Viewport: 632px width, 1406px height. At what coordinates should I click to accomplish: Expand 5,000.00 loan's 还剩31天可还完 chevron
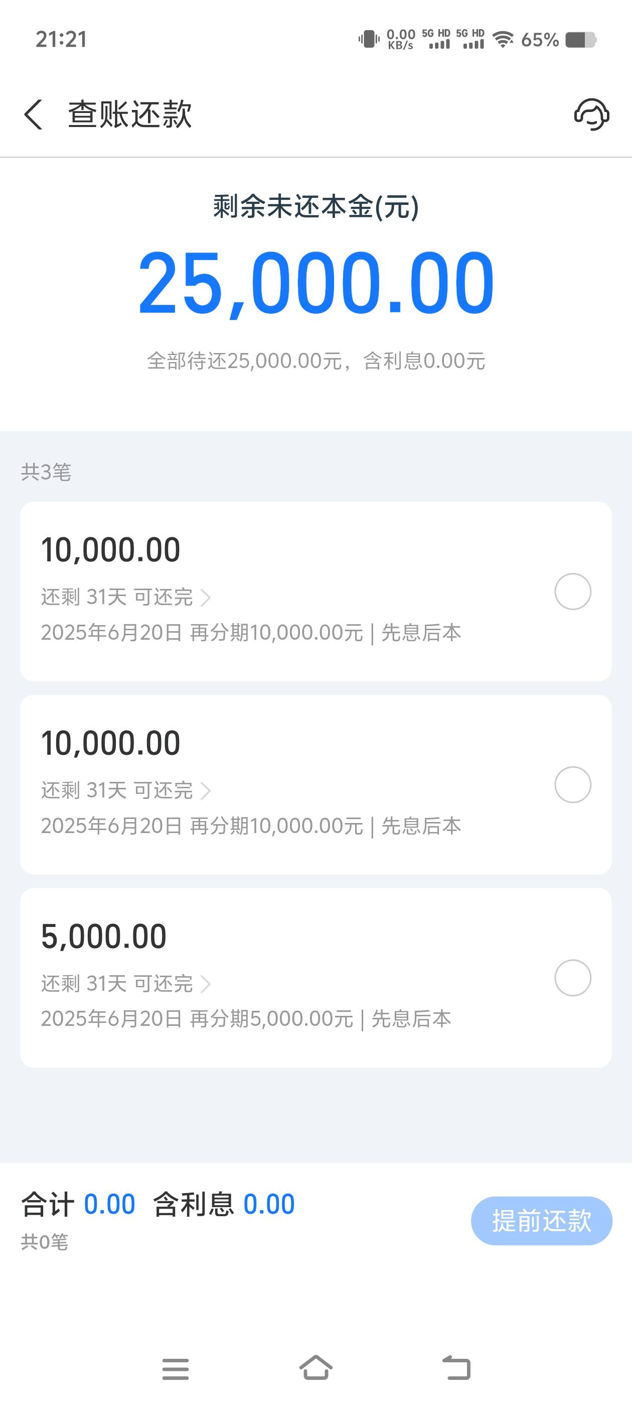206,984
